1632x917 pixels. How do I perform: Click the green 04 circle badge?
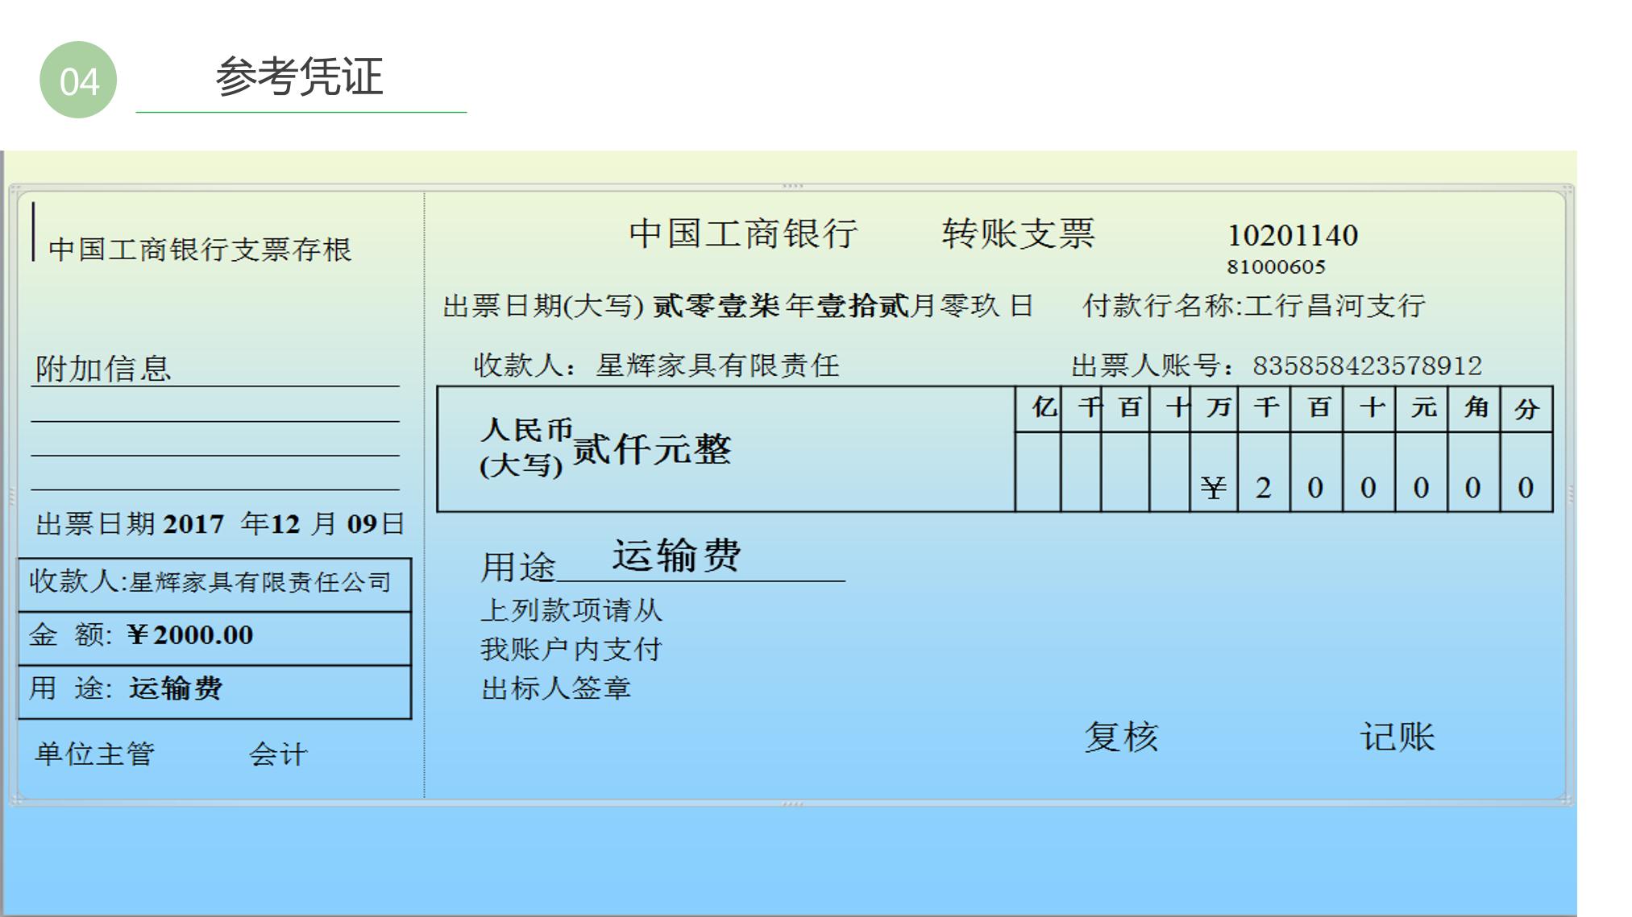point(78,81)
